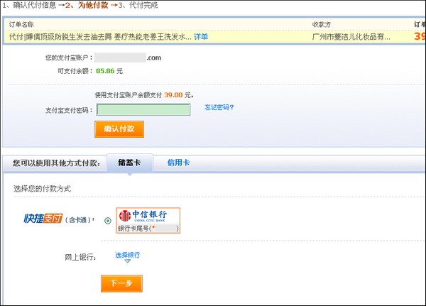The height and width of the screenshot is (306, 426).
Task: Click step 1、确认代付信息 in the progress bar
Action: click(x=29, y=5)
